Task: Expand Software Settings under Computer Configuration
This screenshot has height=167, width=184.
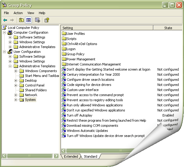Action: (10, 37)
